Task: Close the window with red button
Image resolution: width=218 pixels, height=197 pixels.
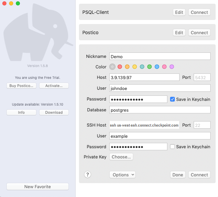Action: click(x=4, y=3)
